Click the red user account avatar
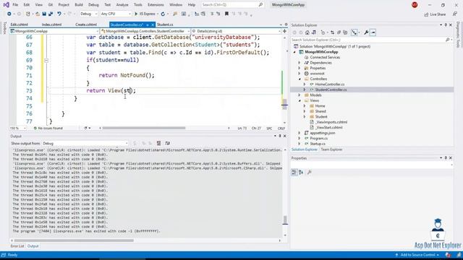 point(415,5)
